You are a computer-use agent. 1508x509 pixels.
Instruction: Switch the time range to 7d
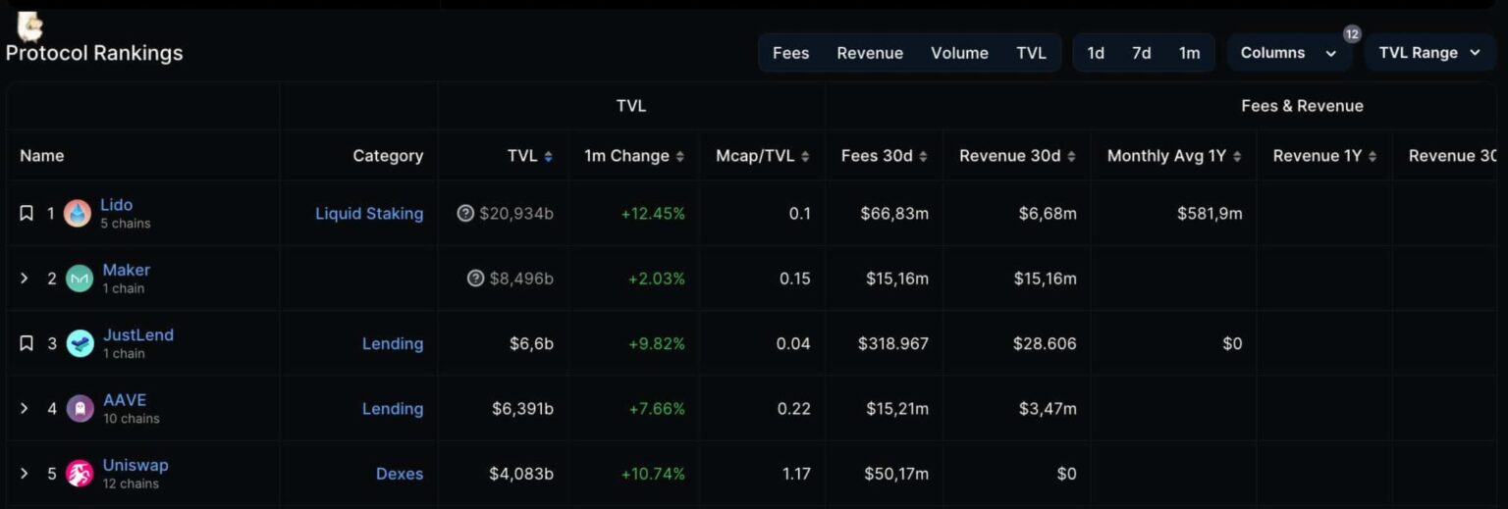click(1141, 53)
